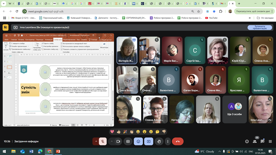Open the 'Мониторы' dropdown in ribbon
276x155 pixels.
click(x=104, y=47)
